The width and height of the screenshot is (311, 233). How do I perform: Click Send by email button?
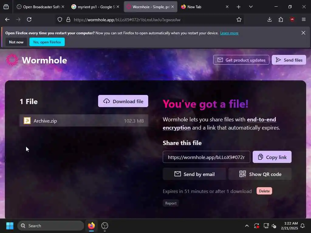[194, 174]
